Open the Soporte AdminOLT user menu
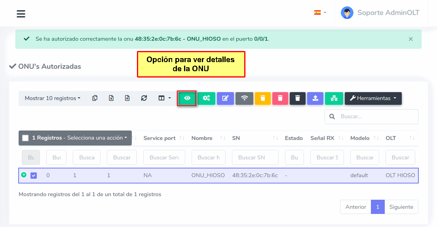This screenshot has height=227, width=437. [380, 13]
